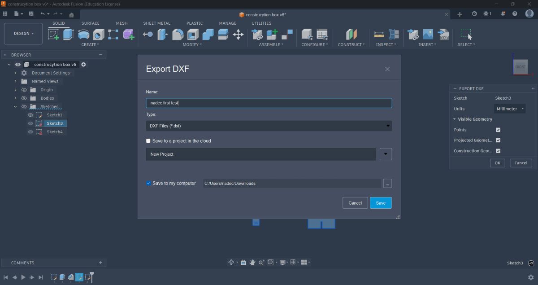Image resolution: width=538 pixels, height=285 pixels.
Task: Hide Sketch1 using its visibility eye
Action: pyautogui.click(x=30, y=115)
